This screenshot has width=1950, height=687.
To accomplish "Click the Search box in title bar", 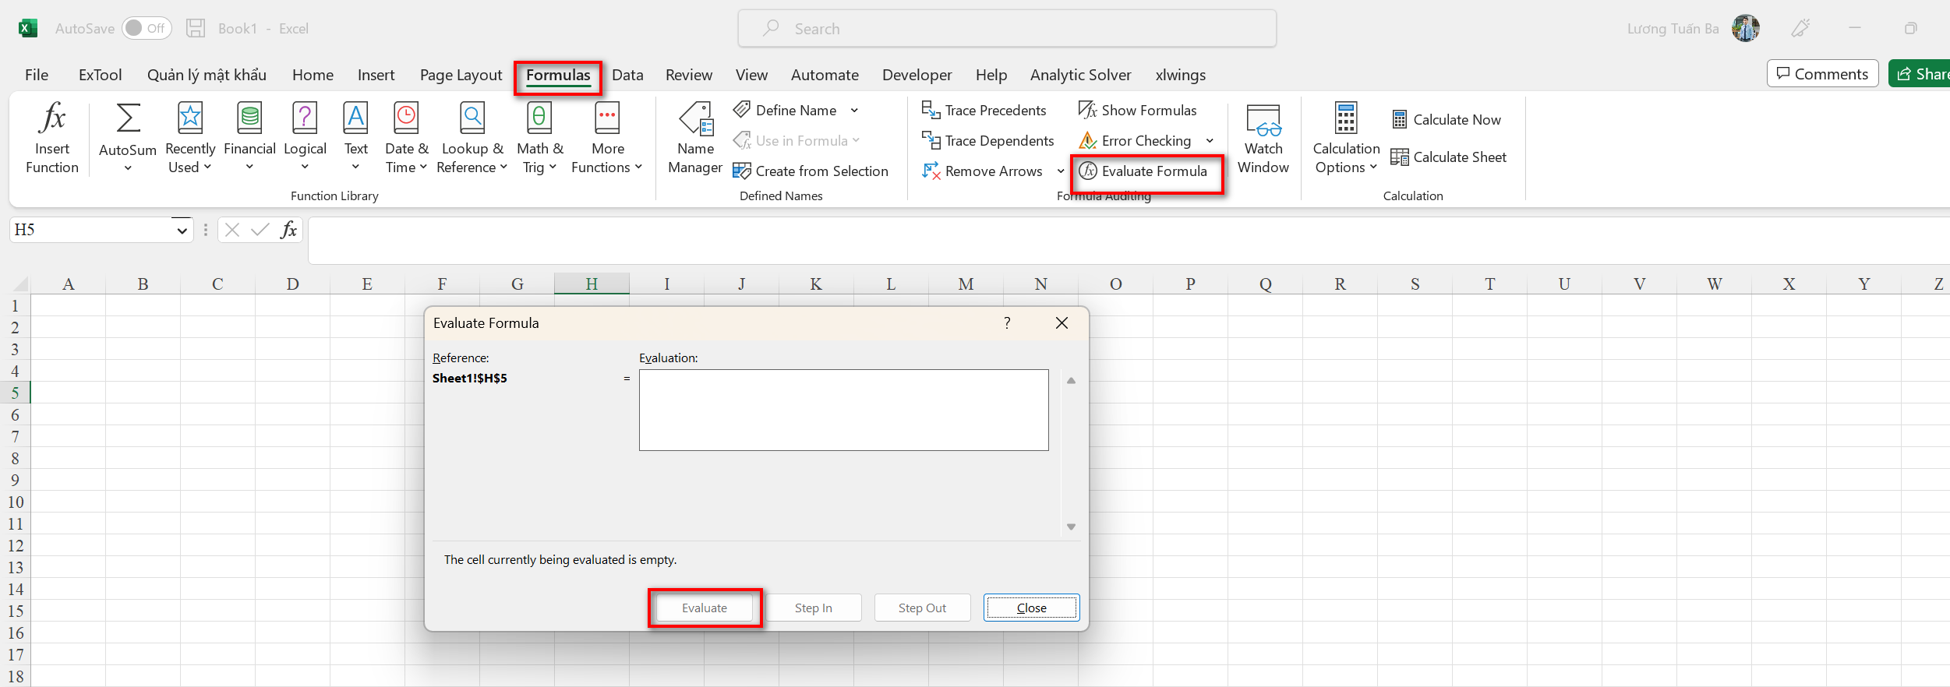I will [1007, 29].
